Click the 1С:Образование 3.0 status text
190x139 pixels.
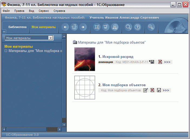(22, 135)
